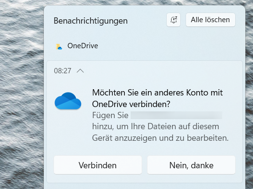Click the blue OneDrive cloud icon
253x189 pixels.
click(x=68, y=101)
